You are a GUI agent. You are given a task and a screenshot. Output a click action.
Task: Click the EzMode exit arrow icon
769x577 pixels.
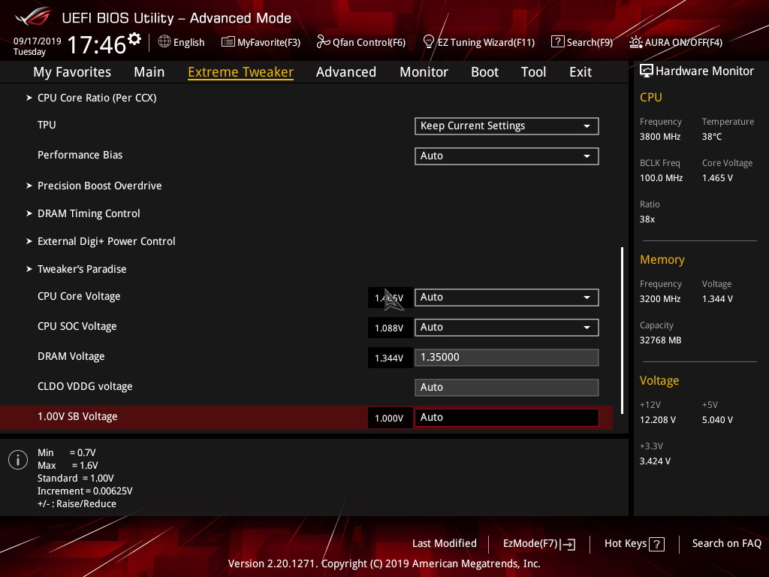pyautogui.click(x=568, y=544)
